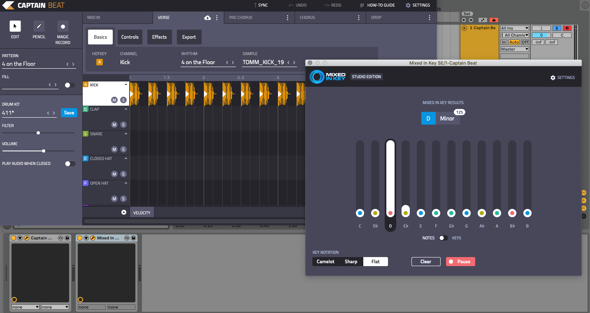Mute the Kick channel

click(114, 100)
